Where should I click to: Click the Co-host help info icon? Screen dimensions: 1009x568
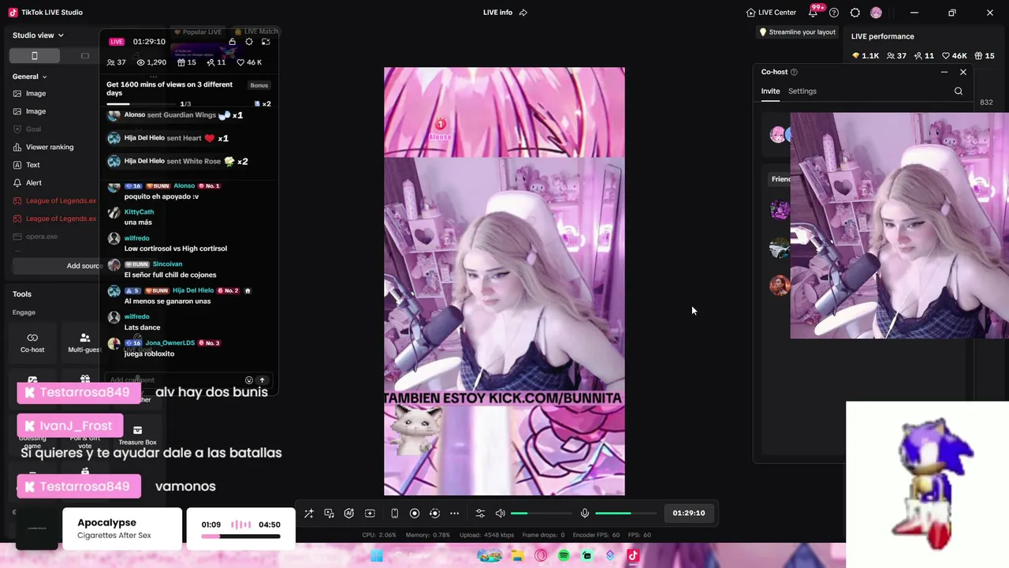tap(794, 72)
